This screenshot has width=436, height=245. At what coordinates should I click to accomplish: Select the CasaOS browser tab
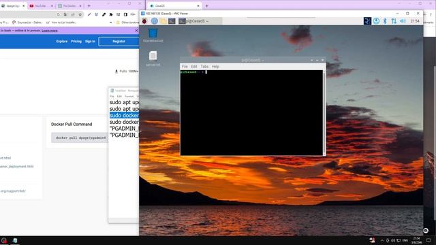174,5
